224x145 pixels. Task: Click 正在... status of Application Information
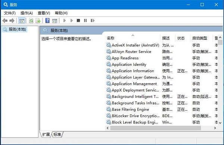pos(182,71)
